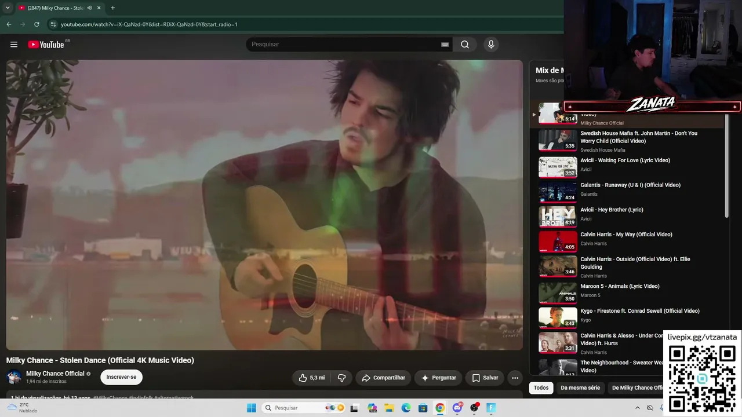The image size is (742, 417).
Task: Expand the Chrome tab search dropdown
Action: pos(8,8)
